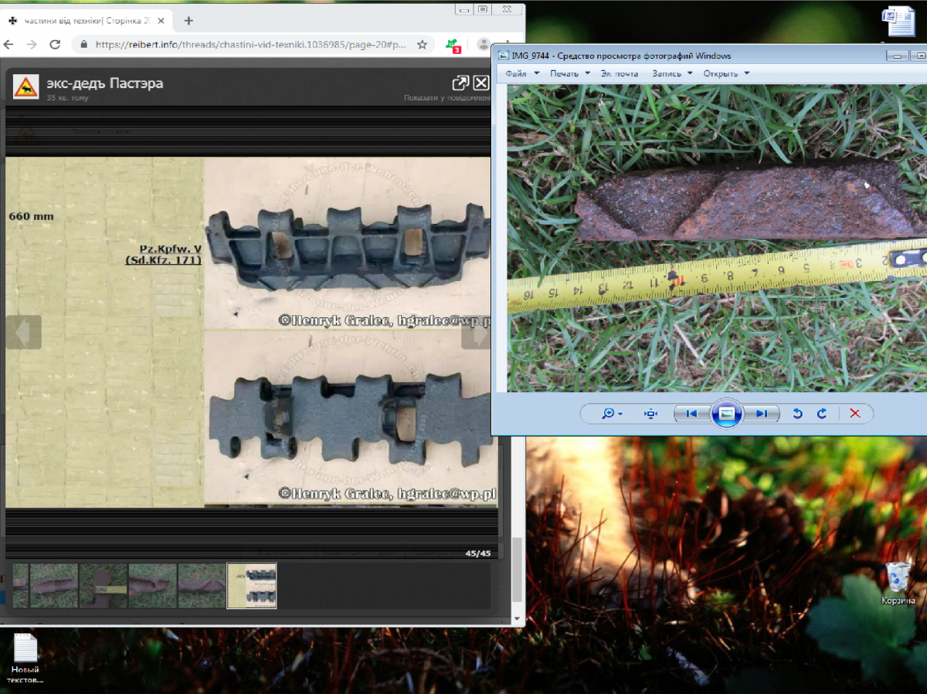Open the Файл menu
Image resolution: width=927 pixels, height=694 pixels.
coord(521,73)
